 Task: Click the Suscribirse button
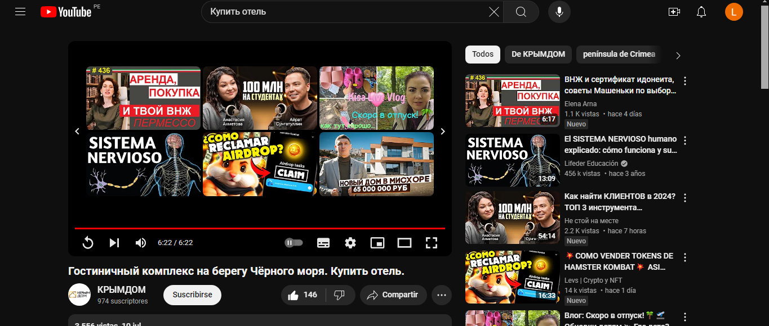pos(192,295)
